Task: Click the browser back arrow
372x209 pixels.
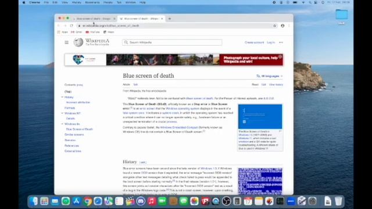Action: click(59, 26)
